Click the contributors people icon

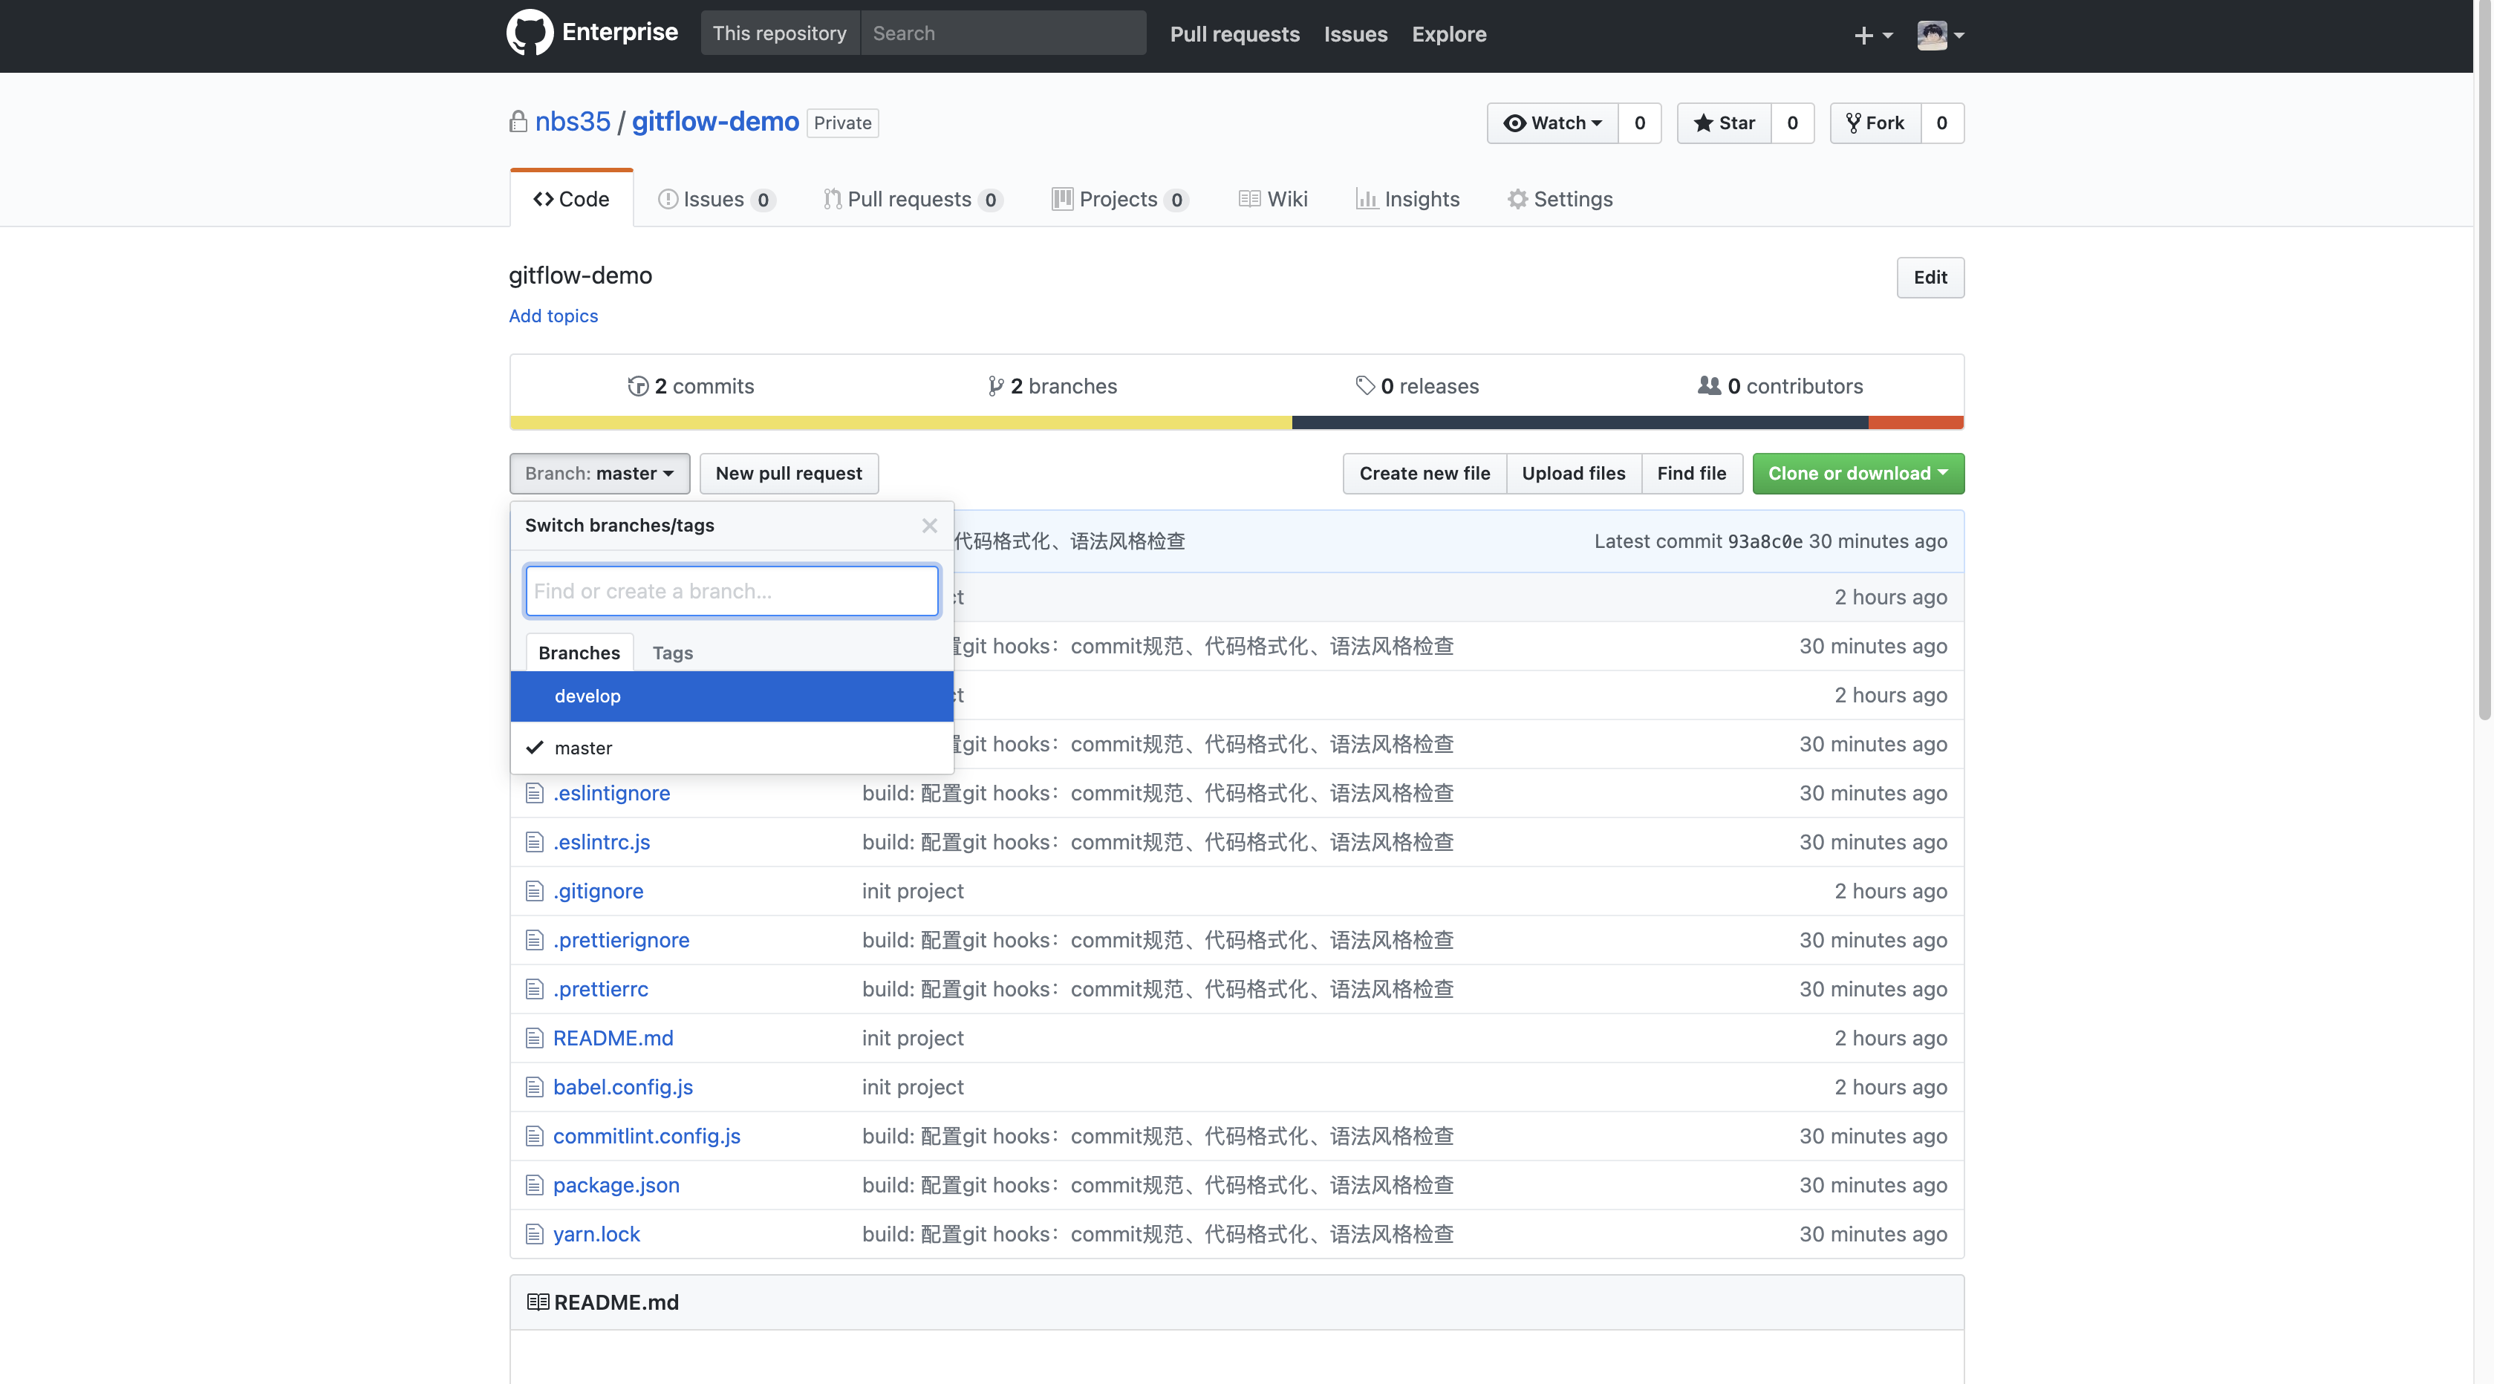(x=1709, y=385)
